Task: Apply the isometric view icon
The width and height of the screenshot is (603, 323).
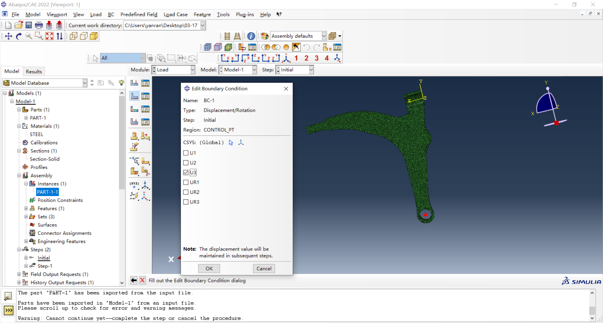Action: click(286, 58)
